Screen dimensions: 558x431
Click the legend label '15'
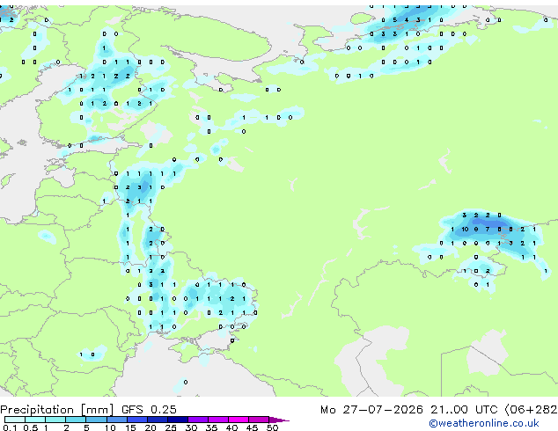(130, 427)
